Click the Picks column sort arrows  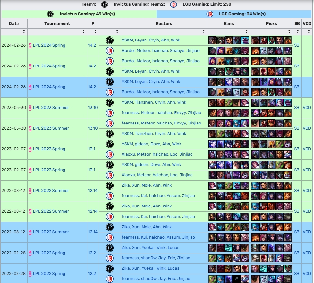[x=289, y=31]
